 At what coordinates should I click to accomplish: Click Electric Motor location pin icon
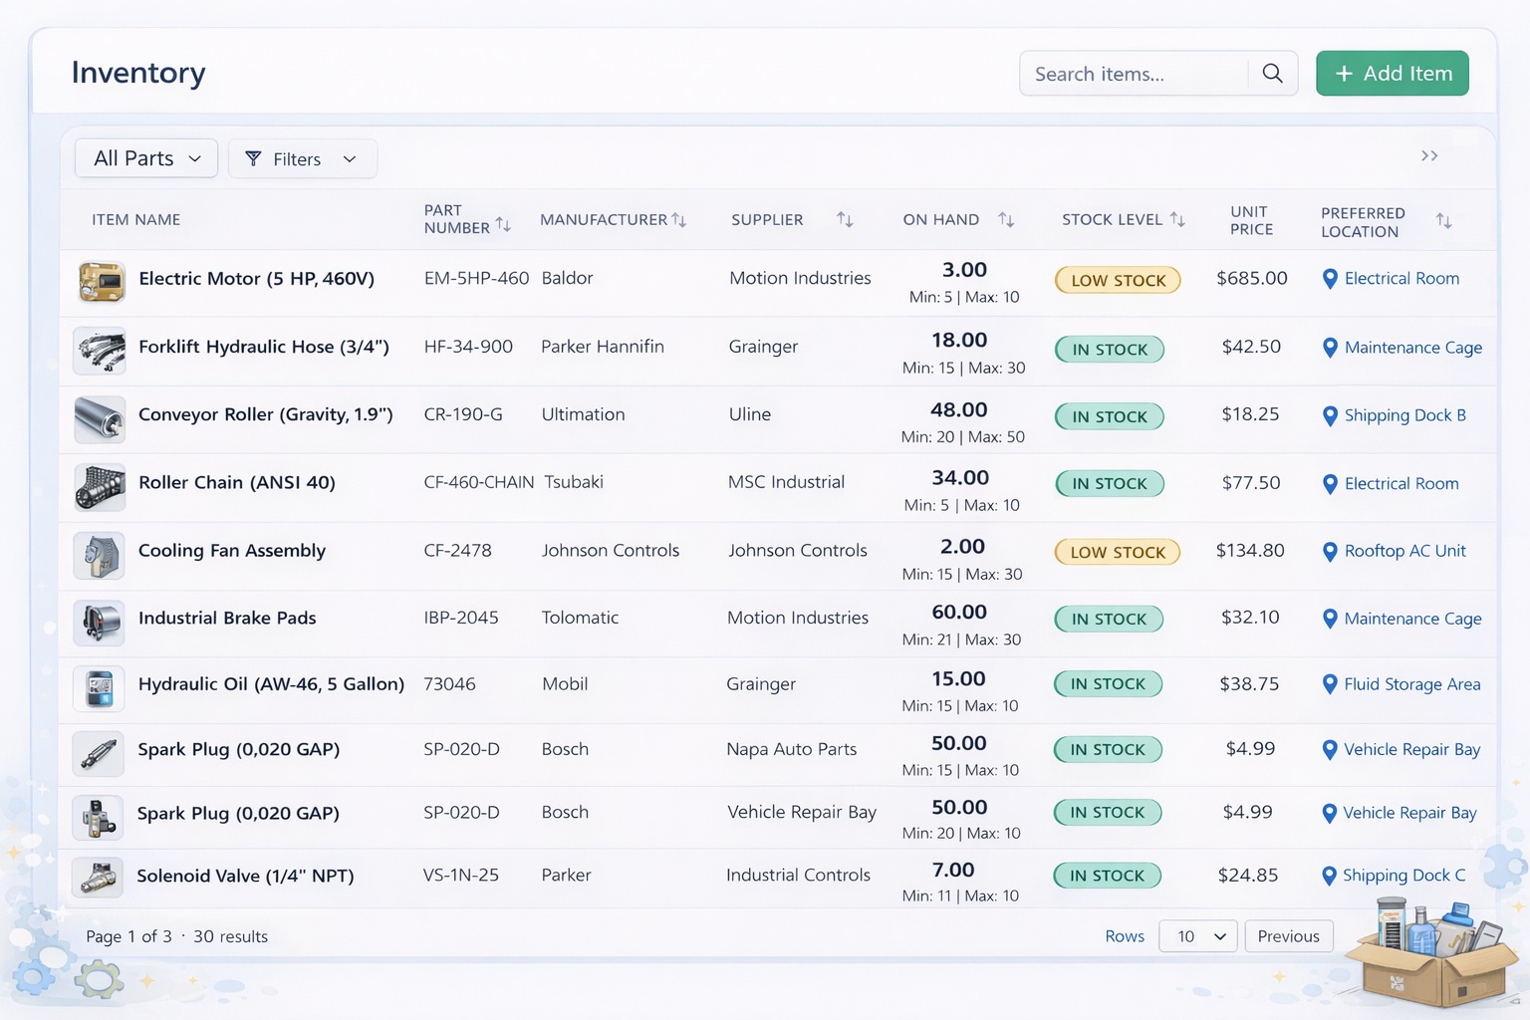tap(1329, 279)
